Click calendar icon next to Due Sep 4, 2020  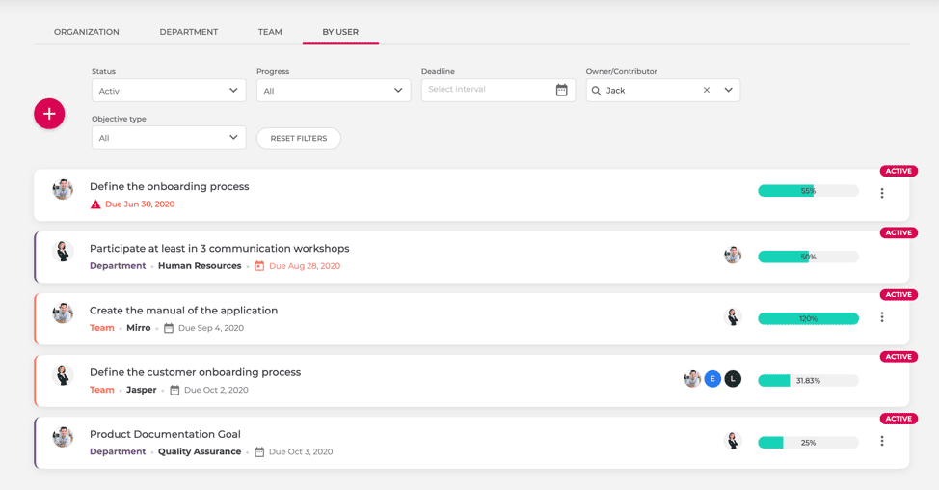[169, 328]
